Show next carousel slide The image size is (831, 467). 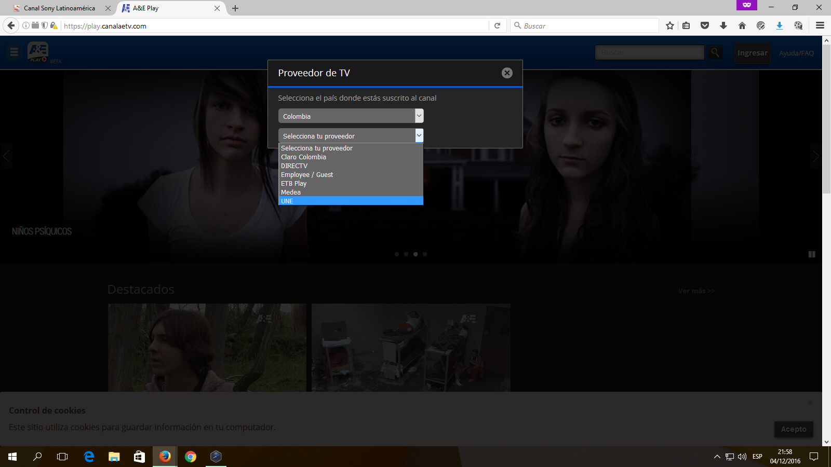pos(816,156)
